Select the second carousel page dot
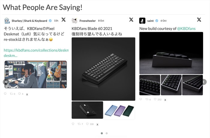This screenshot has height=138, width=210. tap(107, 133)
